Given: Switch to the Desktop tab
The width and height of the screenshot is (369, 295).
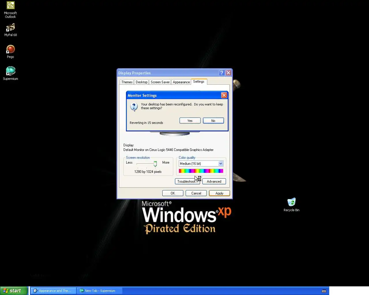Looking at the screenshot, I should click(x=142, y=82).
